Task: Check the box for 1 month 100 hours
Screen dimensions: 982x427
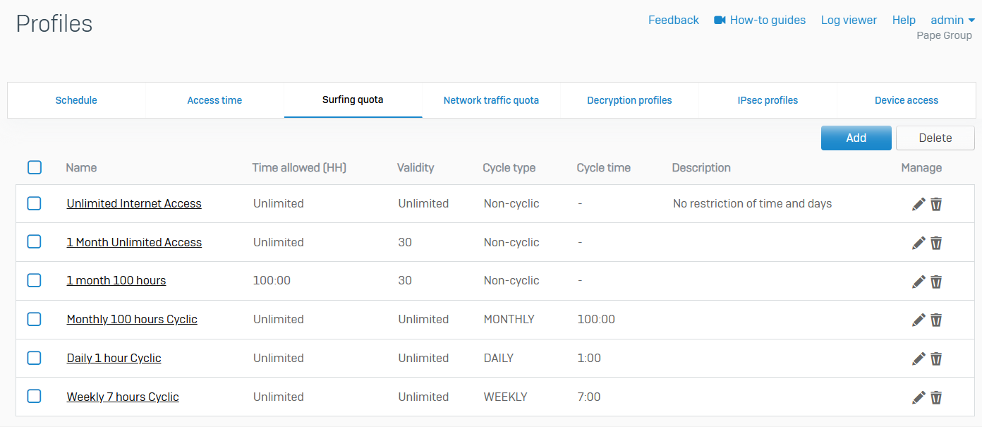Action: [x=35, y=280]
